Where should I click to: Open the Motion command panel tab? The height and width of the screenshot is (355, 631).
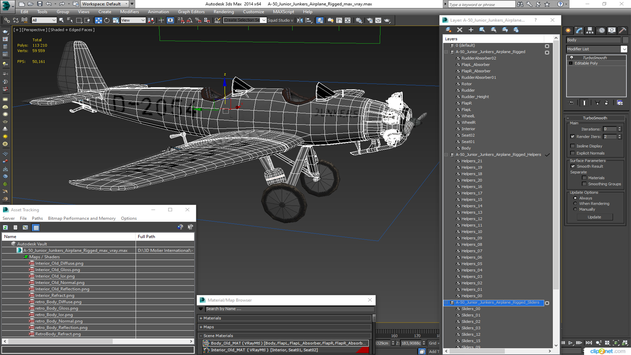tap(601, 30)
